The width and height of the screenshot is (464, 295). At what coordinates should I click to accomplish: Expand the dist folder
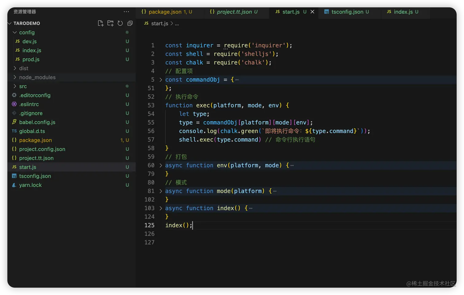pyautogui.click(x=15, y=68)
